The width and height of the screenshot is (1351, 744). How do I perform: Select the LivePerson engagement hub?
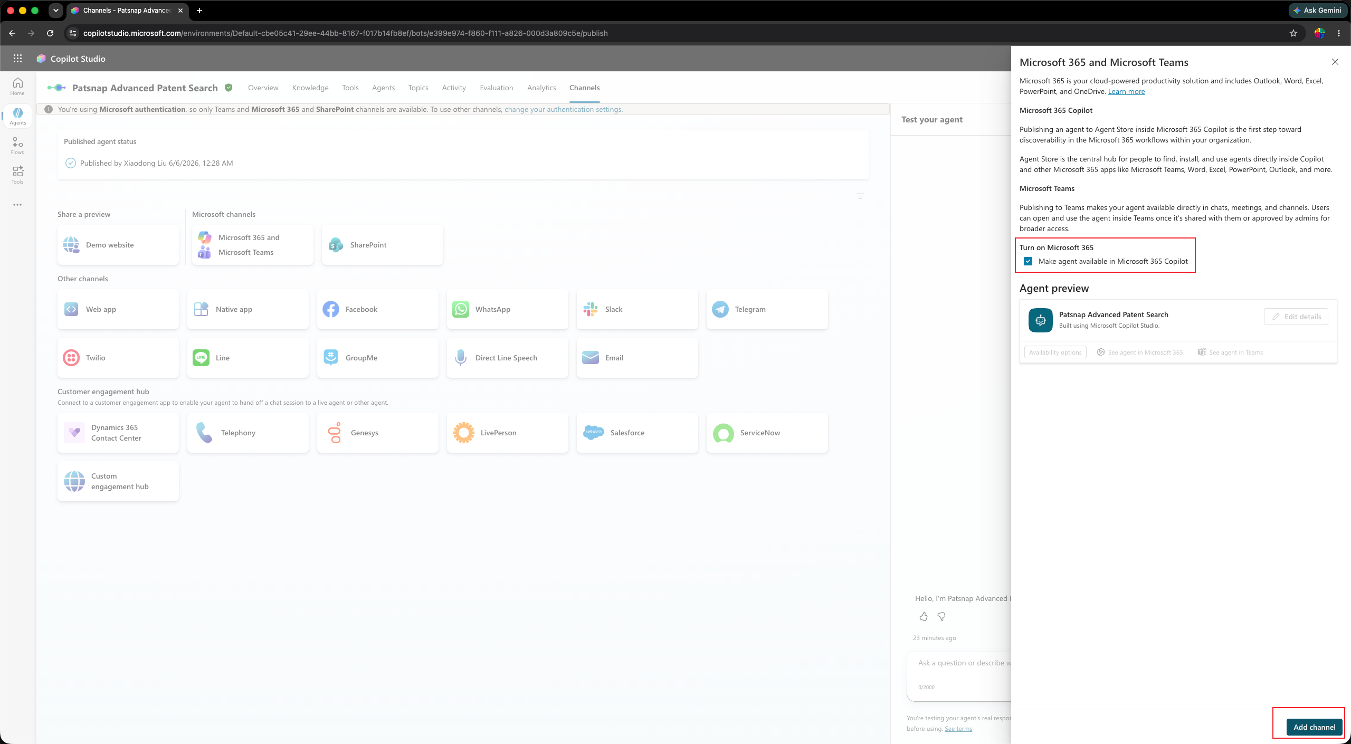point(508,433)
